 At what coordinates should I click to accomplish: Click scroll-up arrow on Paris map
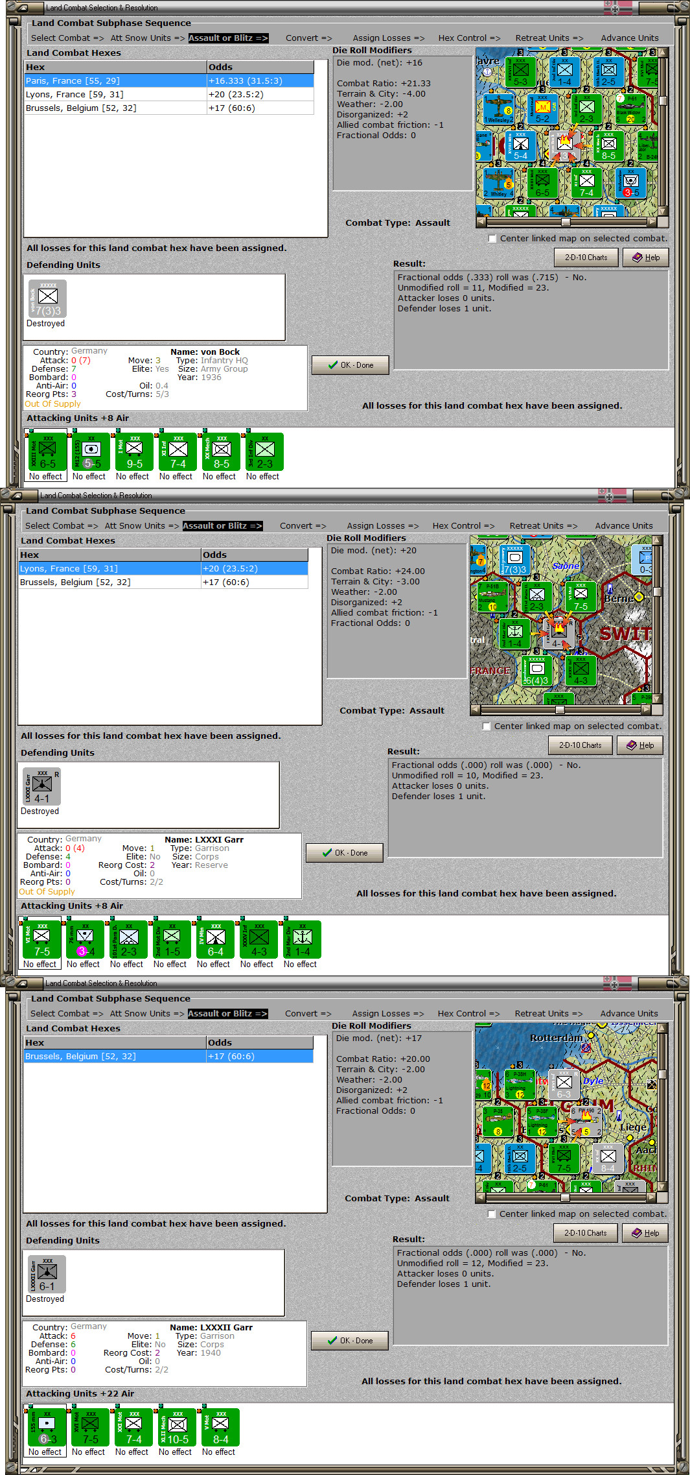pos(663,53)
